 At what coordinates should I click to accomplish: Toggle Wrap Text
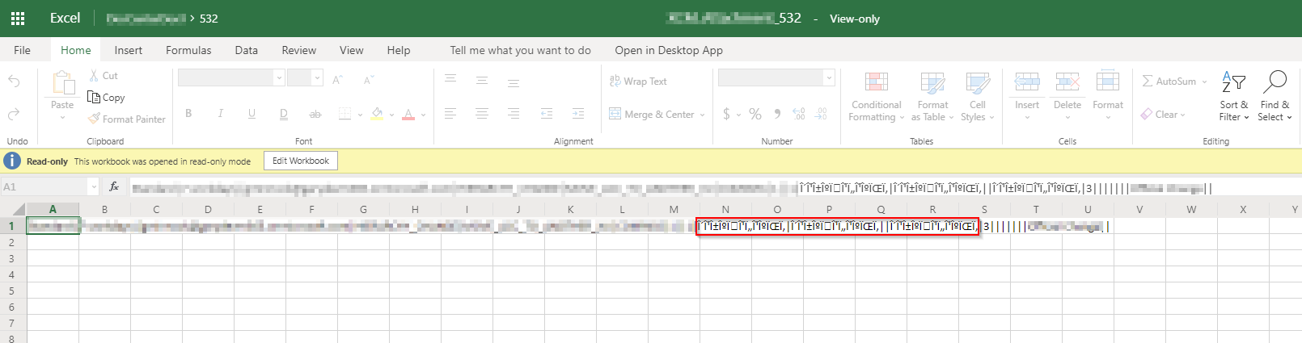coord(638,81)
